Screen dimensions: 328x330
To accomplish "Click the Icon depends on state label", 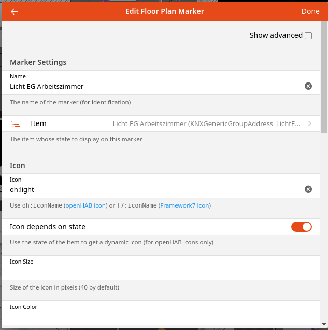I will point(48,227).
